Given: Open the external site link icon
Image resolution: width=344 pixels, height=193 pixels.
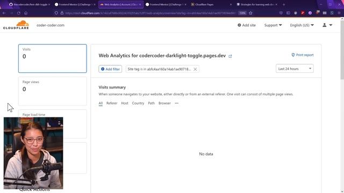Looking at the screenshot, I should [x=230, y=56].
